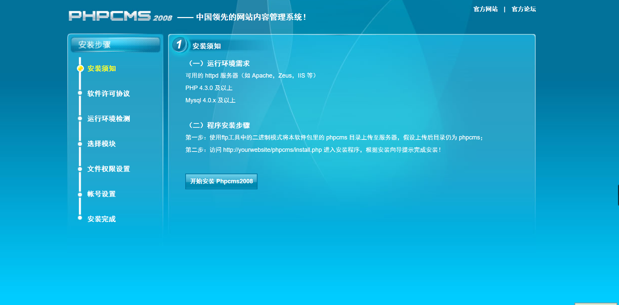This screenshot has height=305, width=619.
Task: Click the dot beside 选择模块
Action: (x=80, y=143)
